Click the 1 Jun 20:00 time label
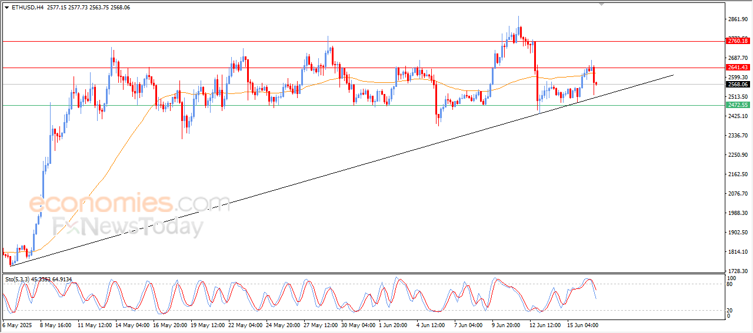This screenshot has height=333, width=753. click(394, 325)
